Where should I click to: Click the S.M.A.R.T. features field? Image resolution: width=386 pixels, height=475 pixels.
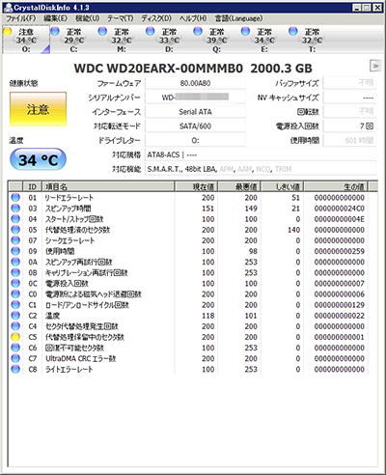(x=261, y=169)
